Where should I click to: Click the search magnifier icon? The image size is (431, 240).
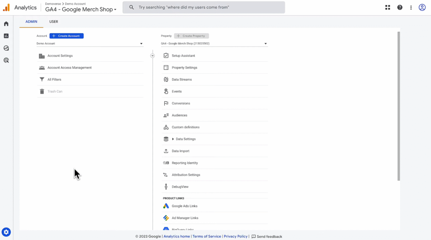click(131, 8)
